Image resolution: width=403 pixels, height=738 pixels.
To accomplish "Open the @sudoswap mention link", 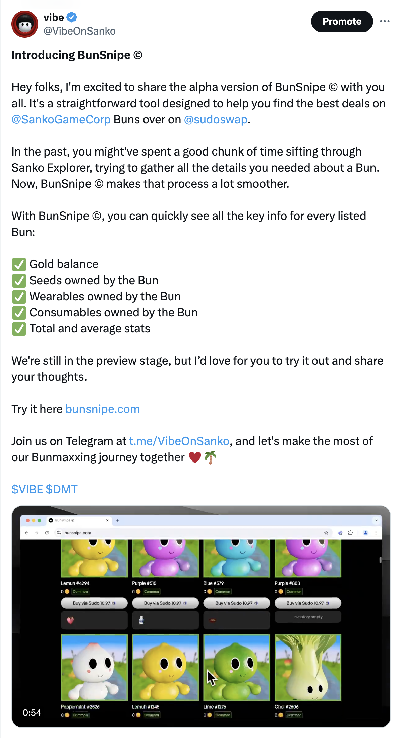I will pyautogui.click(x=216, y=120).
